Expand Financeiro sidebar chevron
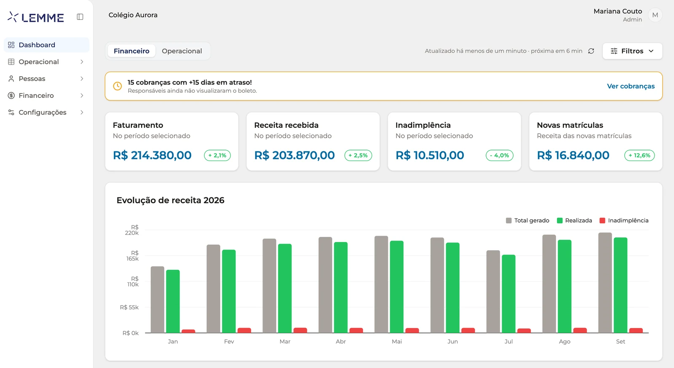The height and width of the screenshot is (368, 674). 82,96
